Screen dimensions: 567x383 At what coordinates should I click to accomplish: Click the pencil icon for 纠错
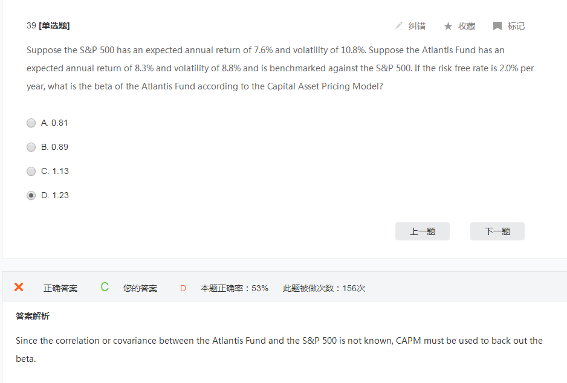[x=399, y=26]
